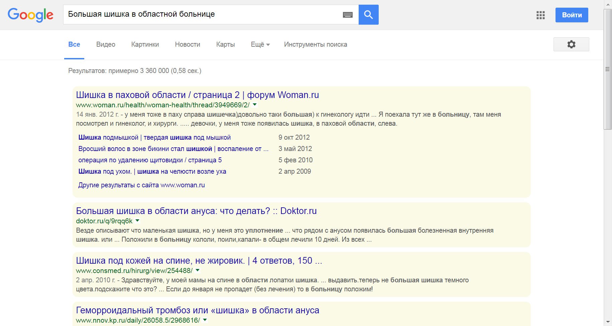Screen dimensions: 612x326
Task: Click URL text www.consmed.ru/hirurg/view/254488/
Action: 134,271
